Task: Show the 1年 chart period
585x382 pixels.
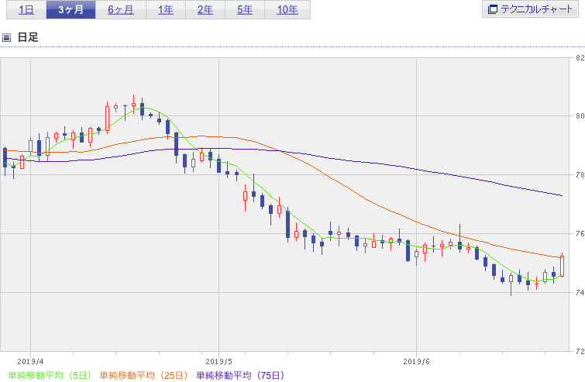Action: click(x=166, y=10)
